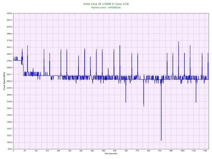212x159 pixels.
Task: Click the 490 tick on the time axis
Action: pyautogui.click(x=92, y=151)
